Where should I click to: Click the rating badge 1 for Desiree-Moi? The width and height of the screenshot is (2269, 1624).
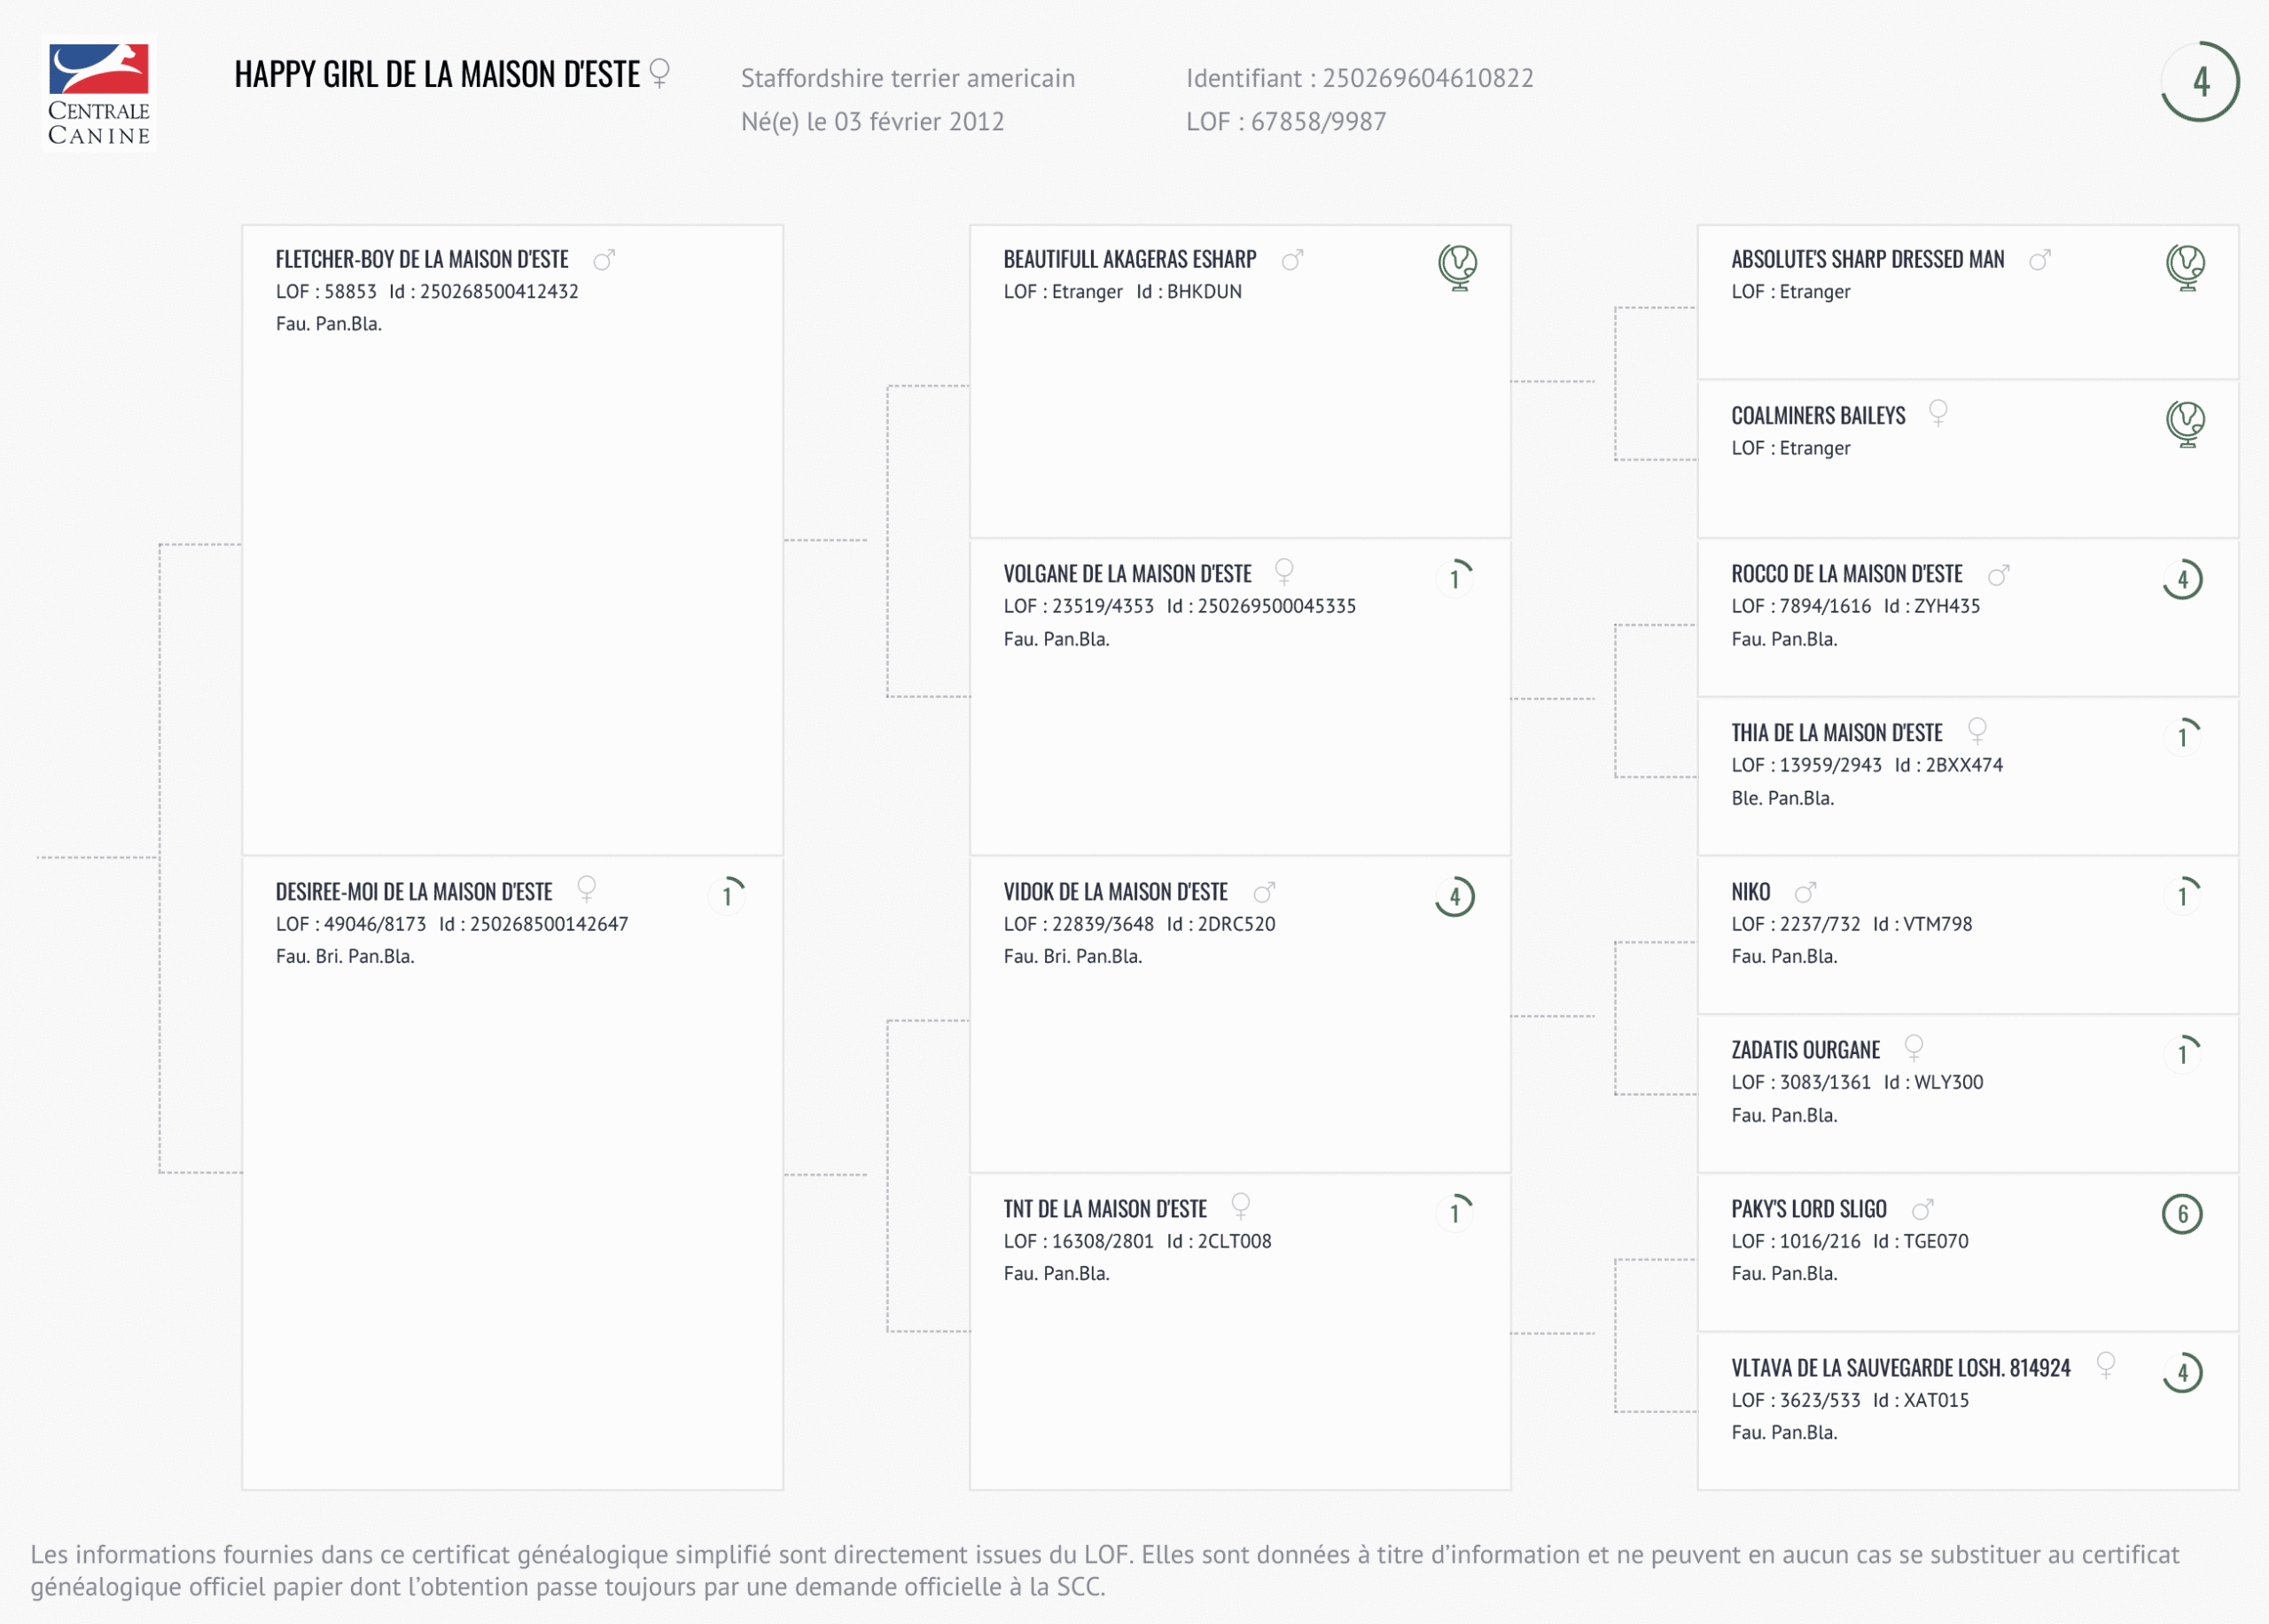[727, 896]
